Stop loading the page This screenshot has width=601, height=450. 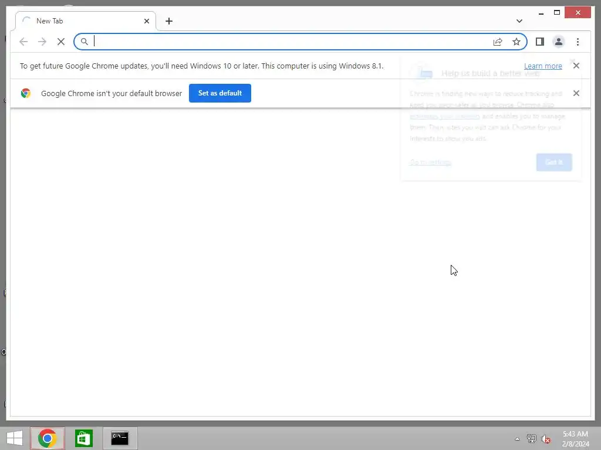click(61, 42)
